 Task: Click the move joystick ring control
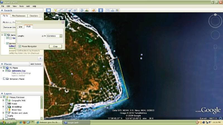coord(215,35)
